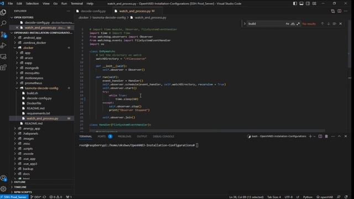
Task: Expand the Outline section
Action: click(20, 182)
